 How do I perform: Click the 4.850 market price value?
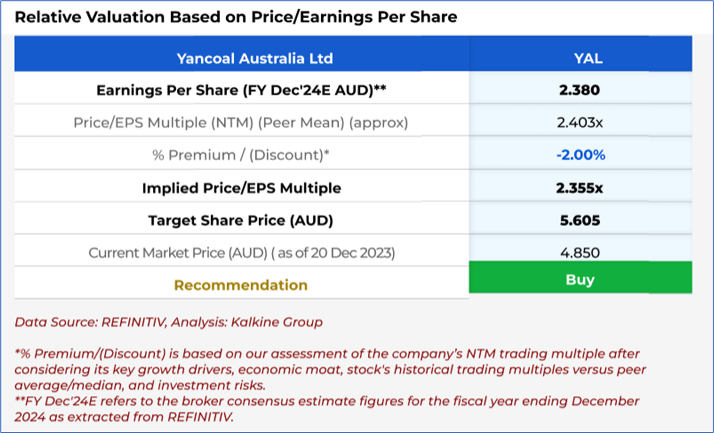click(580, 252)
